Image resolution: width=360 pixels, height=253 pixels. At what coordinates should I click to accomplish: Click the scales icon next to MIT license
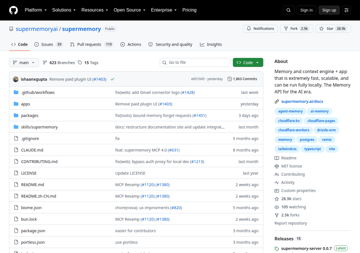277,166
